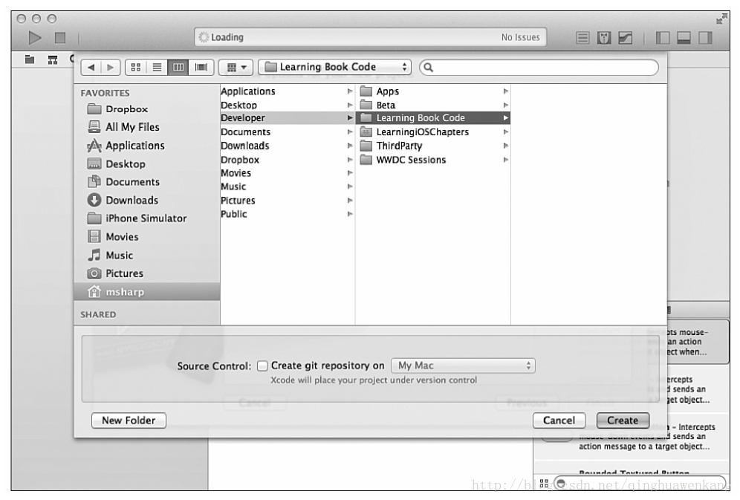The height and width of the screenshot is (500, 740).
Task: Enable Create git repository checkbox
Action: pyautogui.click(x=262, y=366)
